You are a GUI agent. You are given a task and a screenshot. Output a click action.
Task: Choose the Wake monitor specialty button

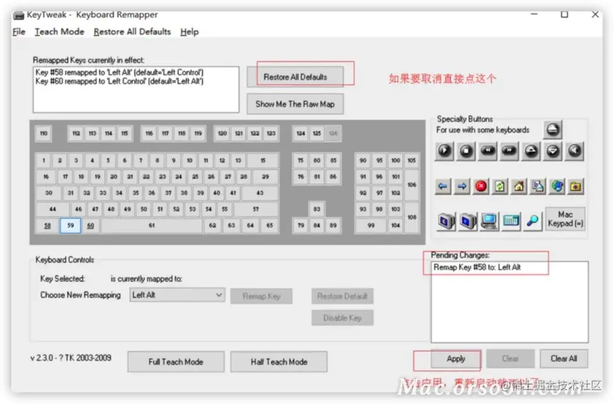[x=468, y=221]
